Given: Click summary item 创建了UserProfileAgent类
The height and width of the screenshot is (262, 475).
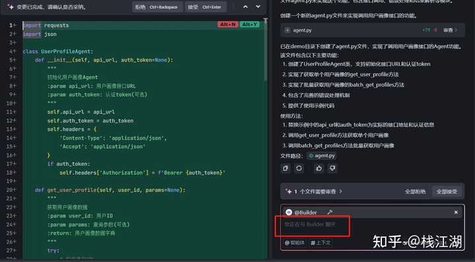Looking at the screenshot, I should click(356, 64).
